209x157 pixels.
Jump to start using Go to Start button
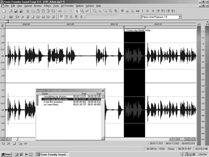[38, 17]
